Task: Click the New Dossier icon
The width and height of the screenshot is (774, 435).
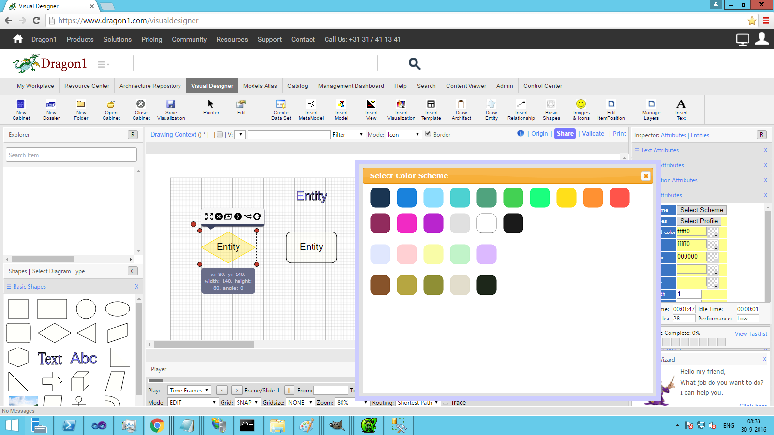Action: click(51, 109)
